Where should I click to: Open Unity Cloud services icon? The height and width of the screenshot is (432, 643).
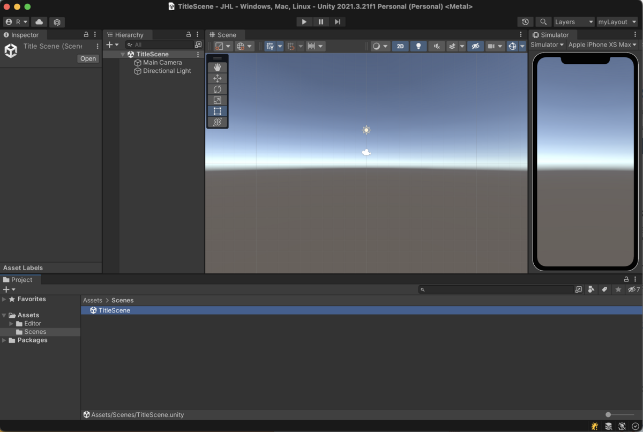(39, 22)
